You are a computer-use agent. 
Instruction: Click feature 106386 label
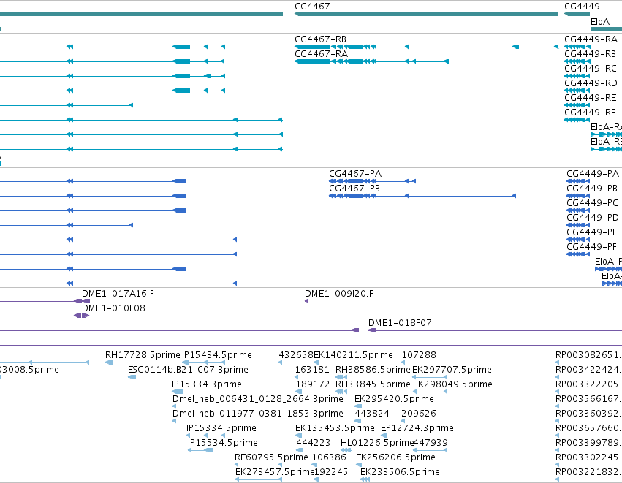click(x=329, y=457)
